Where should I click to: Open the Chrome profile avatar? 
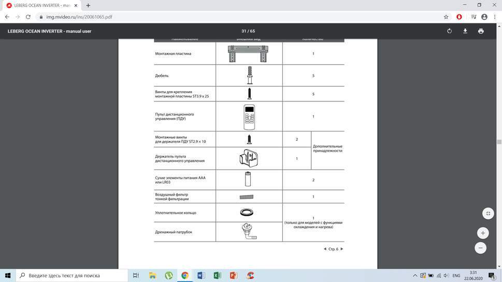[x=484, y=17]
